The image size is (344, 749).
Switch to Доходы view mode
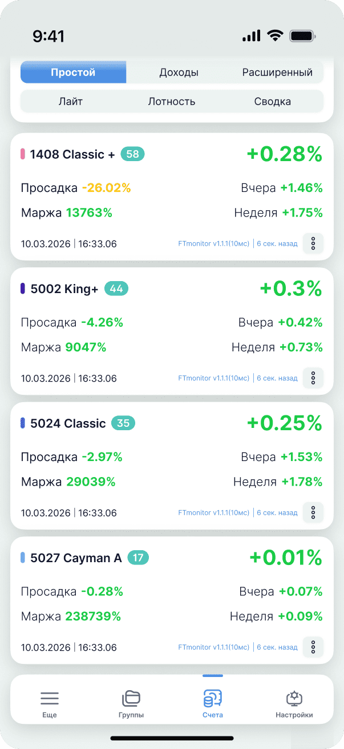click(179, 73)
